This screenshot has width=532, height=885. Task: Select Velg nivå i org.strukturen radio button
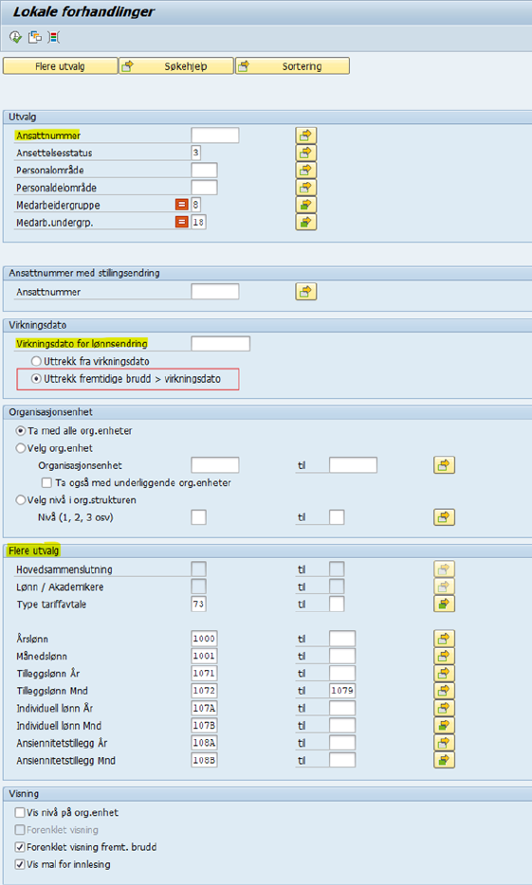21,500
